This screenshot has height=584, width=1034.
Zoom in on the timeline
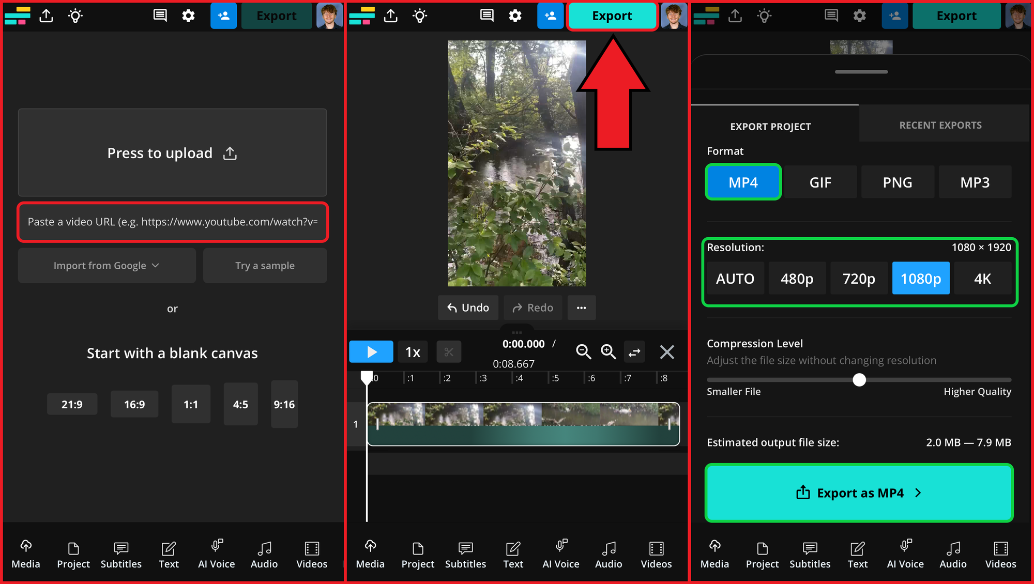point(609,351)
